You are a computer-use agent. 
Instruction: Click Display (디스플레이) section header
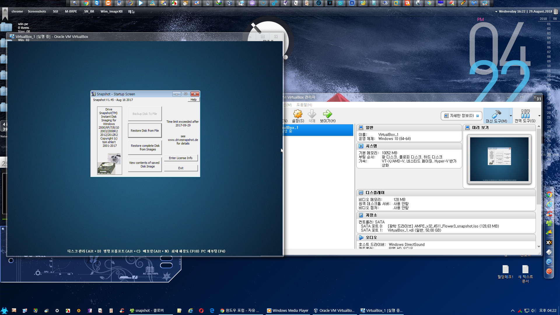click(446, 192)
